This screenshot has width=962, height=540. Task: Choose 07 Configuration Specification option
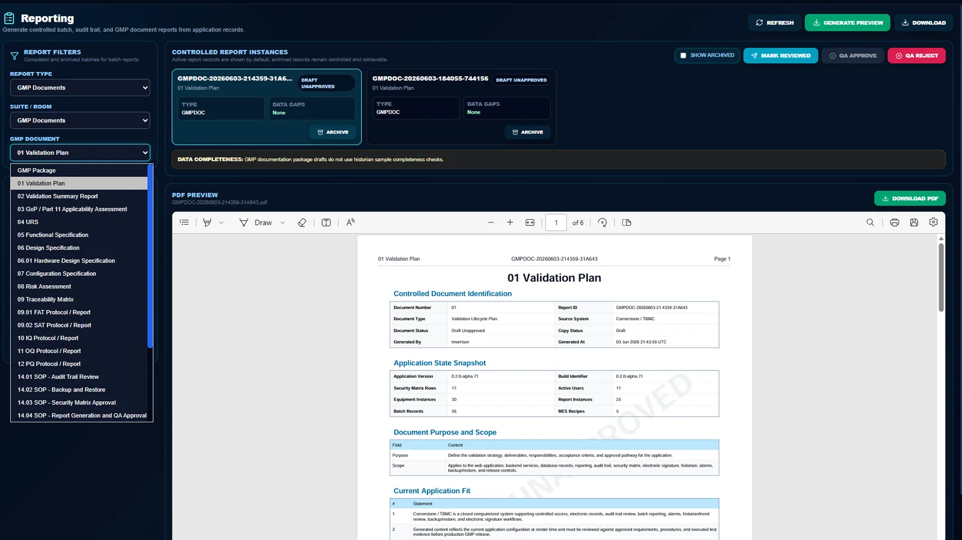pos(79,274)
